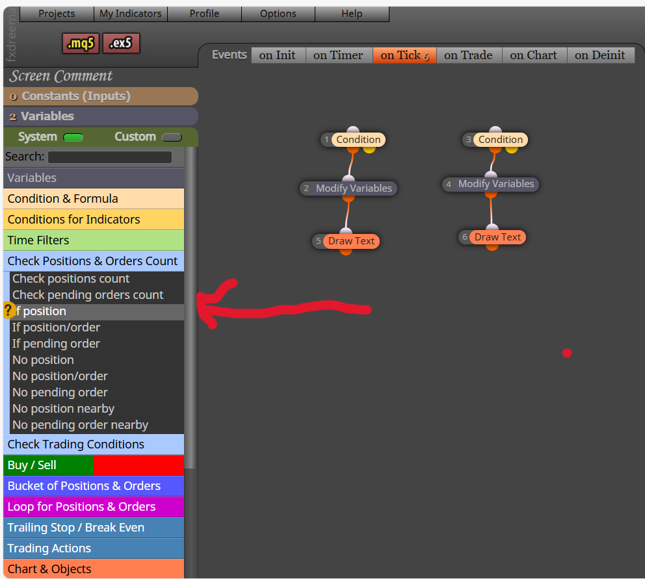Toggle the System variables switch
Image resolution: width=645 pixels, height=579 pixels.
73,137
